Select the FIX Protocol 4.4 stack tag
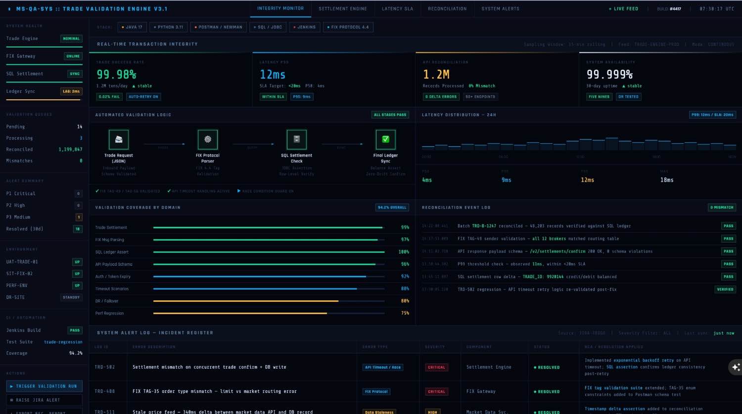This screenshot has height=414, width=742. pos(348,27)
